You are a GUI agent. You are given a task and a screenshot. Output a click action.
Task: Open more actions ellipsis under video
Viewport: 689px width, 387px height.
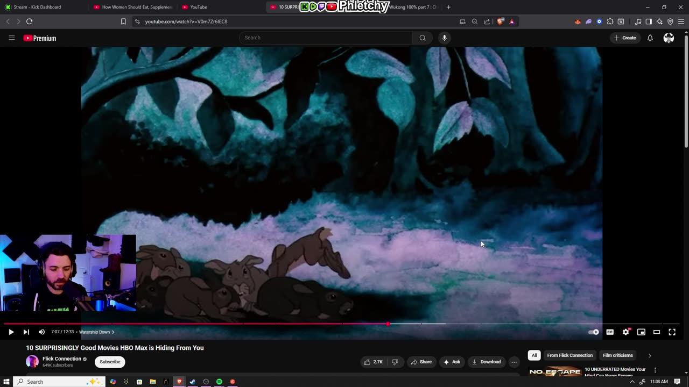coord(514,362)
